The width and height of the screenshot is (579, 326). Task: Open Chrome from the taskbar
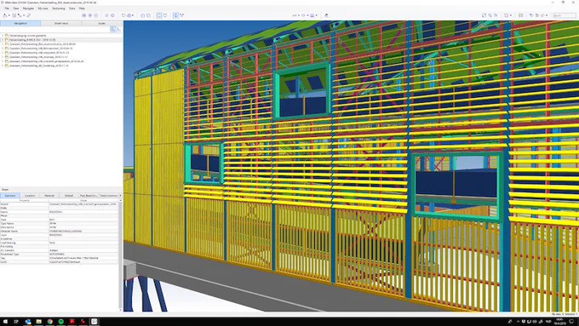click(x=50, y=322)
